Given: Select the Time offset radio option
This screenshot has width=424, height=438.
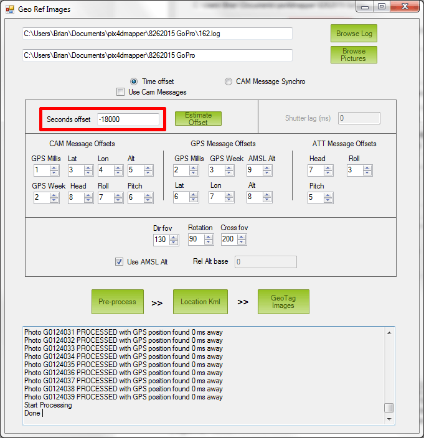Looking at the screenshot, I should (x=134, y=82).
